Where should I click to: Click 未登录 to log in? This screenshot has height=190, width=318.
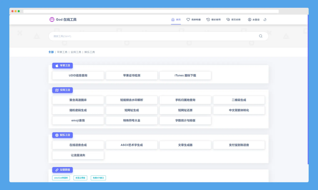[254, 19]
